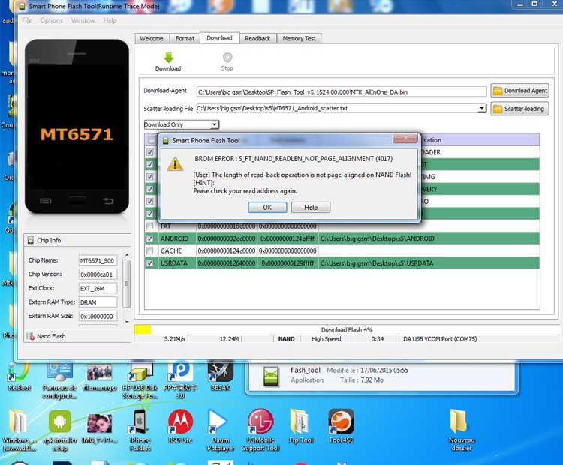563x465 pixels.
Task: Click the Chip Info panel icon
Action: [31, 240]
